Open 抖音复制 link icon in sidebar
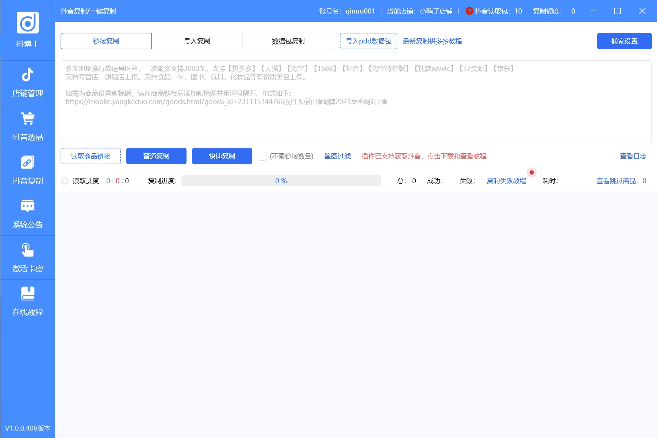This screenshot has height=438, width=657. tap(28, 162)
